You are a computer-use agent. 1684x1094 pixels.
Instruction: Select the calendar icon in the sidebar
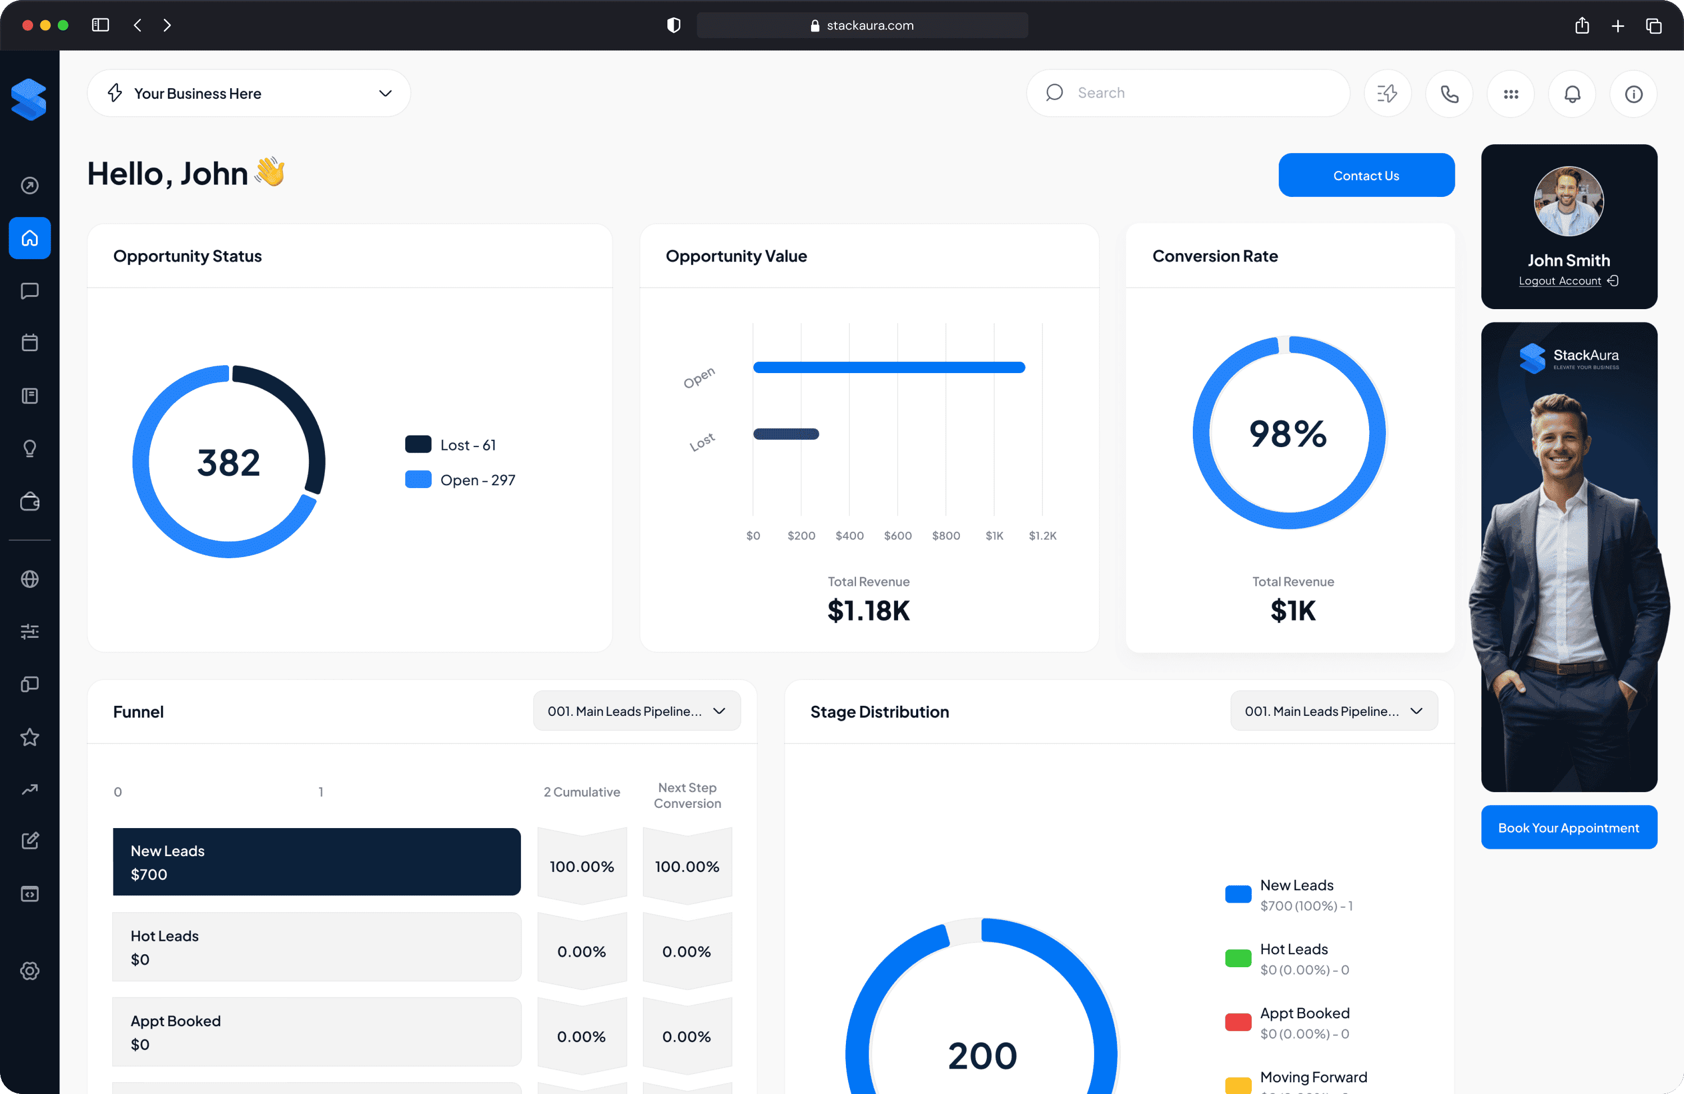point(30,342)
